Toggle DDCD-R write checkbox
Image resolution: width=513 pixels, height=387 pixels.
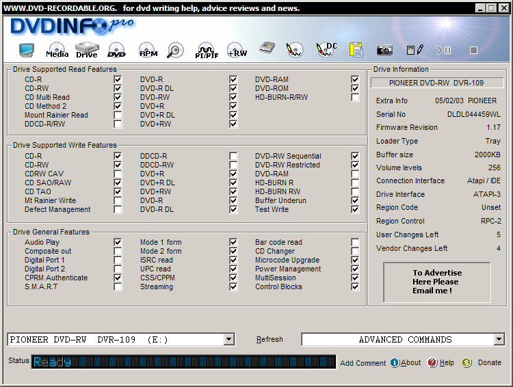[233, 156]
